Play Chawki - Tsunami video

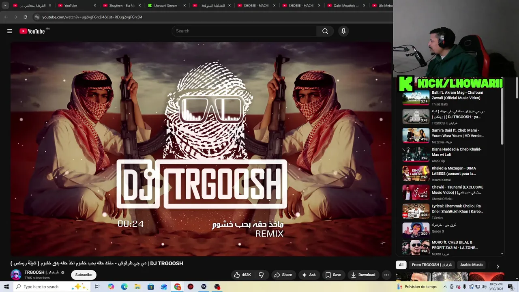coord(443,192)
